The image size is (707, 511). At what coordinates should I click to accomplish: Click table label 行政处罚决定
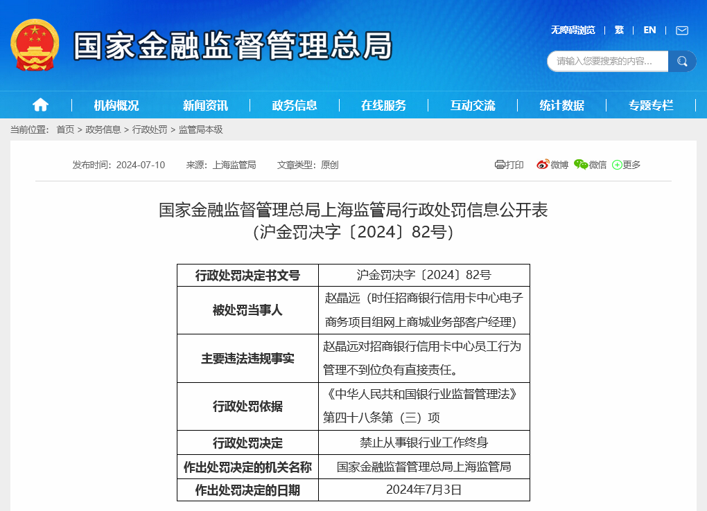(247, 443)
